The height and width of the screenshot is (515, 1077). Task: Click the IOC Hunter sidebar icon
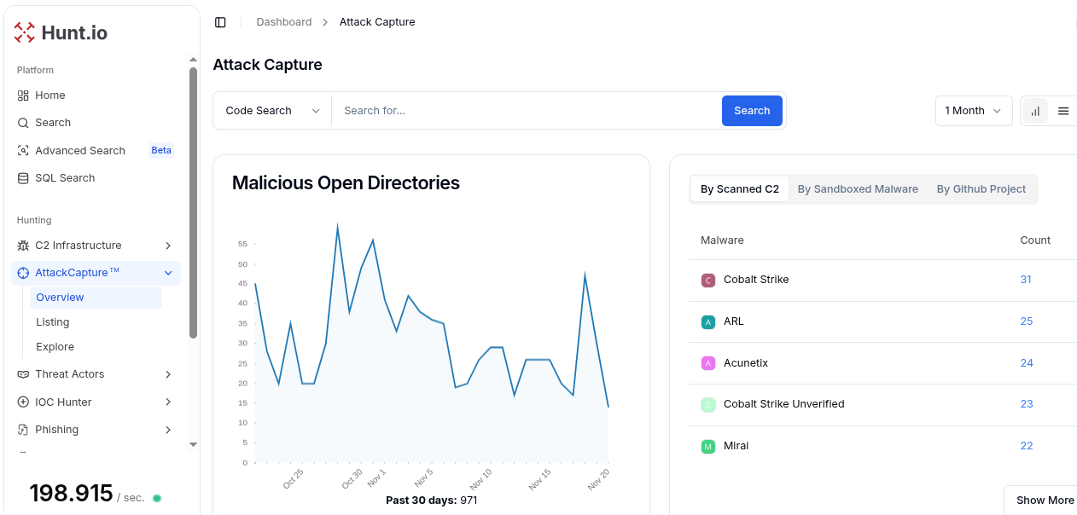[23, 402]
